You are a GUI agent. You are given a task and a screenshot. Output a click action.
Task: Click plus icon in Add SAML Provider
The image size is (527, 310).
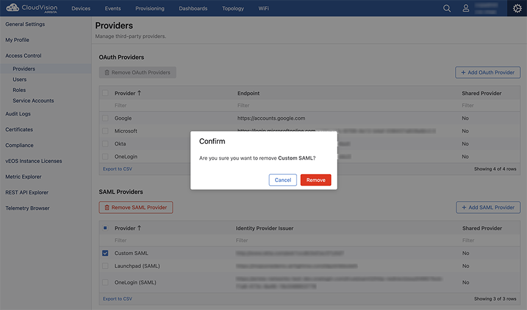[x=464, y=207]
